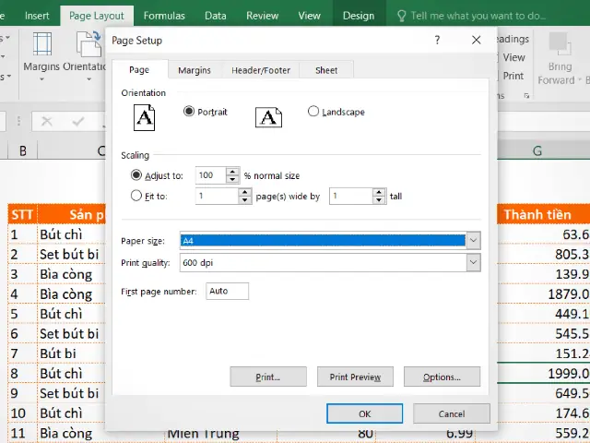The height and width of the screenshot is (443, 590).
Task: Open the Insert ribbon tab
Action: pyautogui.click(x=37, y=16)
